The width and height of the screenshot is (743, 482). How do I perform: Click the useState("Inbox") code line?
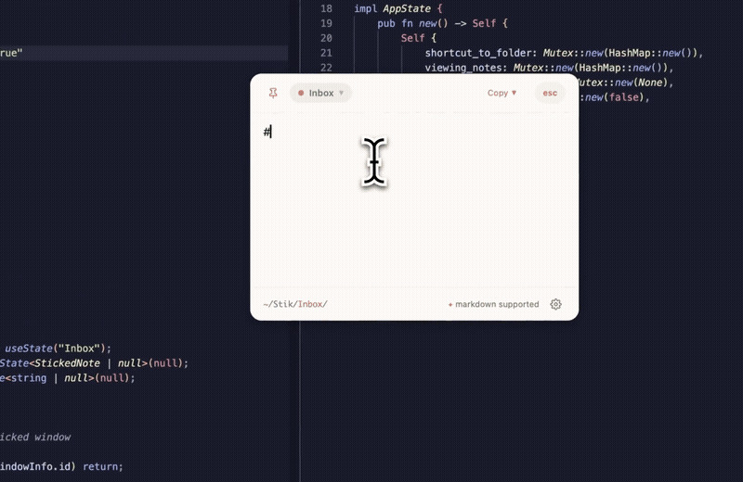pos(58,349)
